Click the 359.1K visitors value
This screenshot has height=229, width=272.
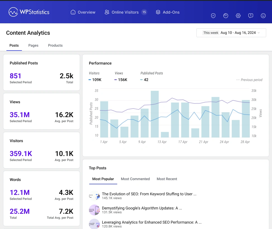point(21,153)
